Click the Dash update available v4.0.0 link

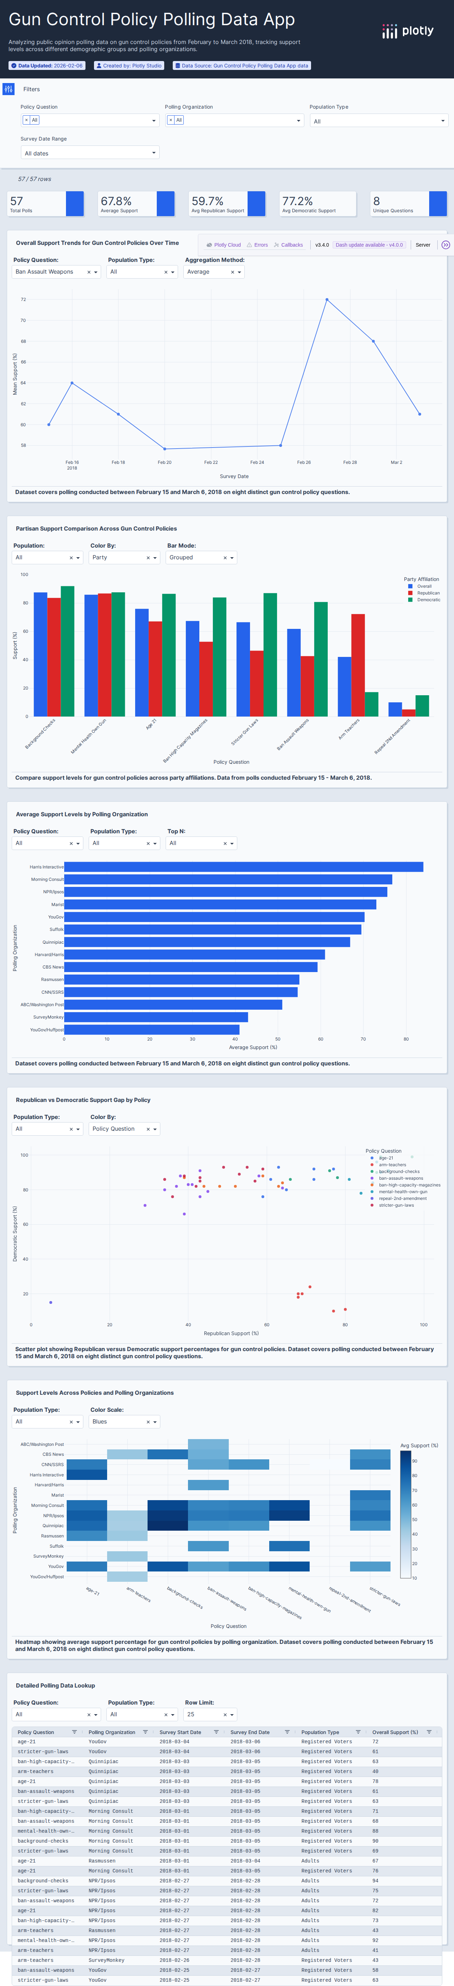(x=369, y=245)
